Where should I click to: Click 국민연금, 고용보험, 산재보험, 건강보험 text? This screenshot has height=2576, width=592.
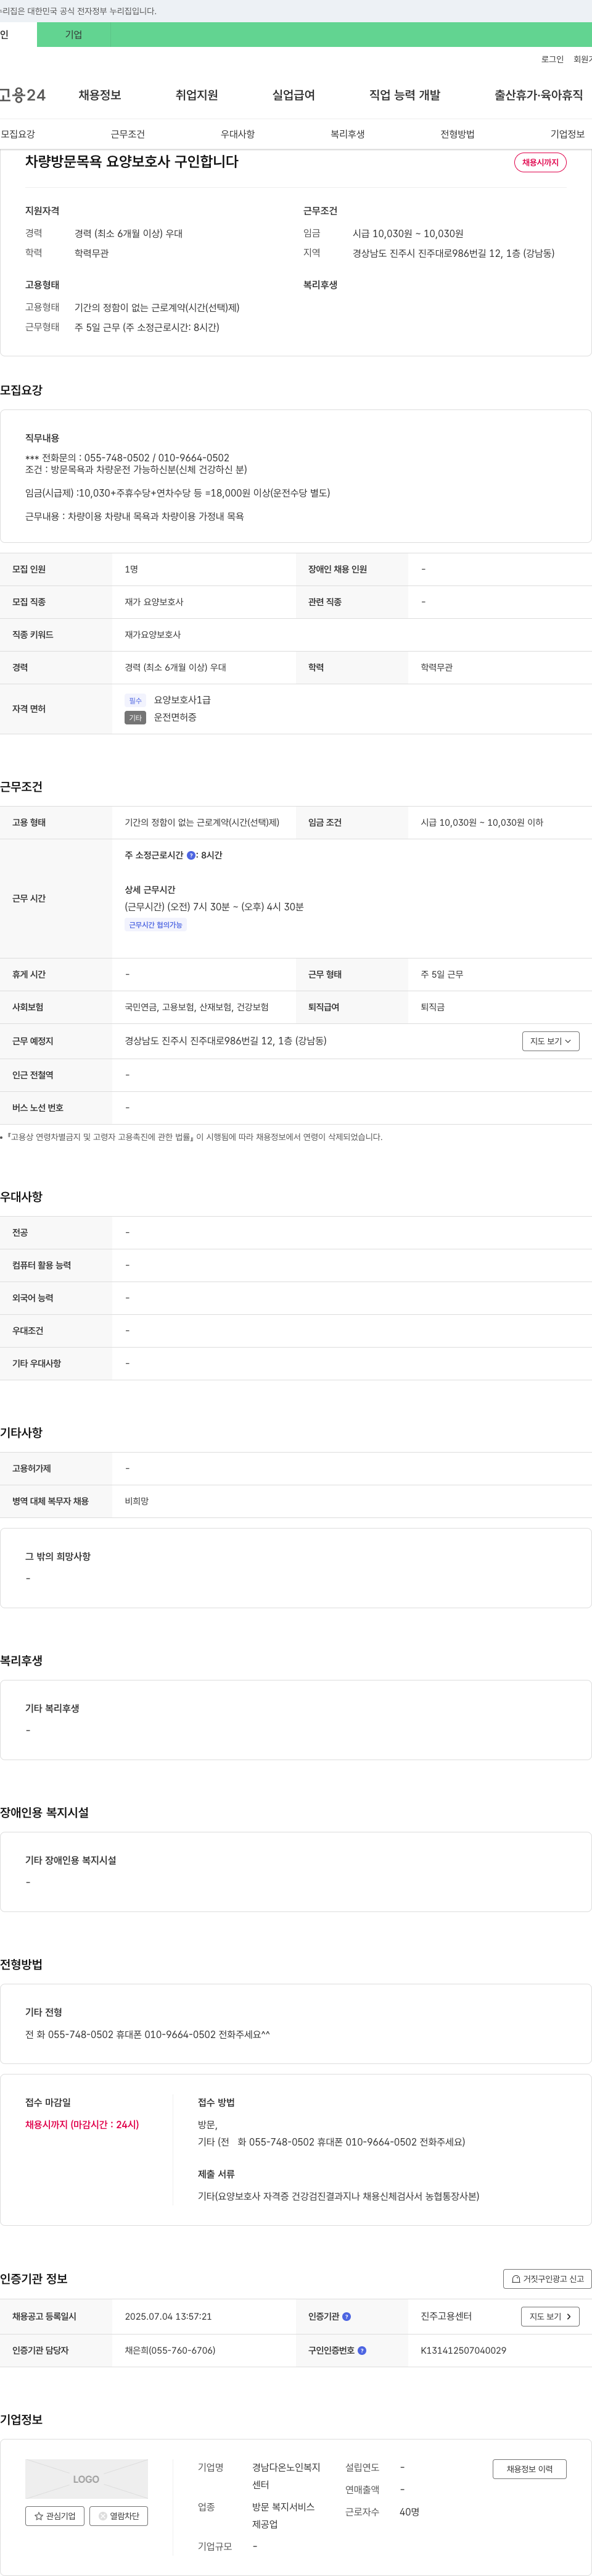[x=197, y=1007]
